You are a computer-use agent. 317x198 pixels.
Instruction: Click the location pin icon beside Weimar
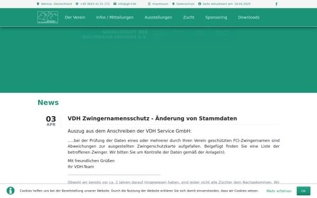38,4
